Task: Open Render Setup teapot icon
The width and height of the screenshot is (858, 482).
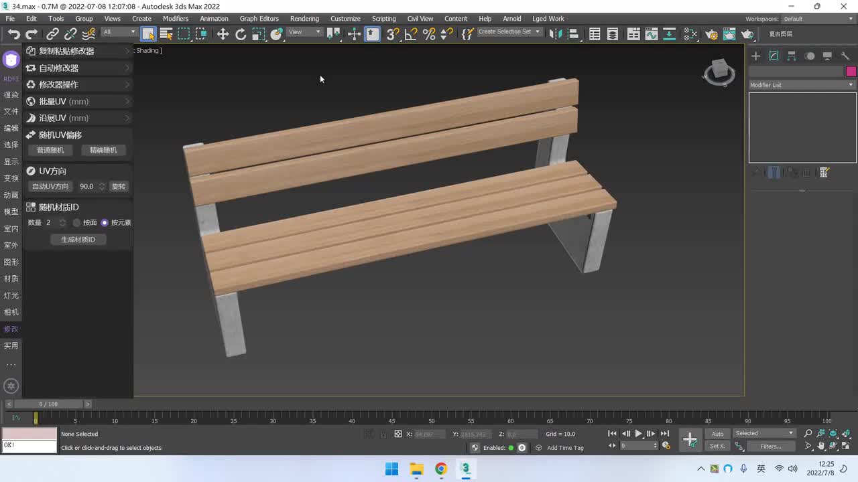Action: pos(711,34)
